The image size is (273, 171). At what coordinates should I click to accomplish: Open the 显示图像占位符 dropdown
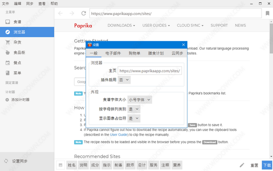coord(134,118)
